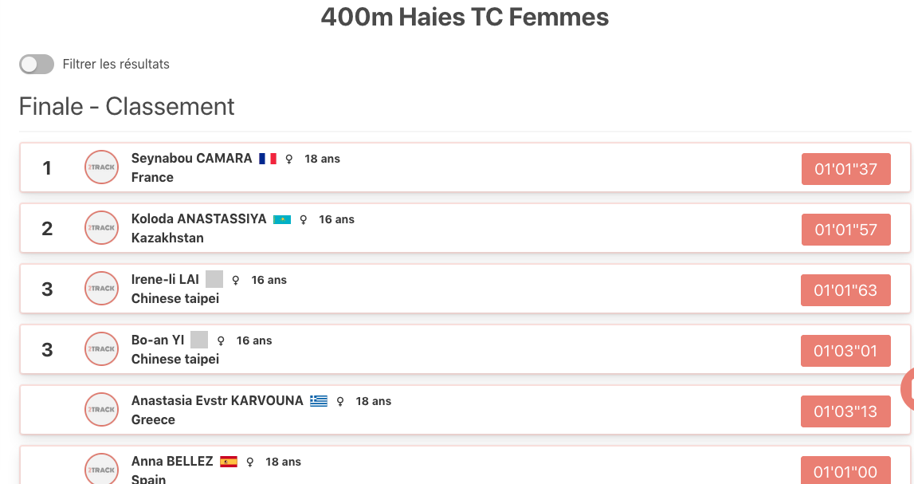Screen dimensions: 914x484
Task: Click the 01'01"57 result time badge
Action: [x=845, y=230]
